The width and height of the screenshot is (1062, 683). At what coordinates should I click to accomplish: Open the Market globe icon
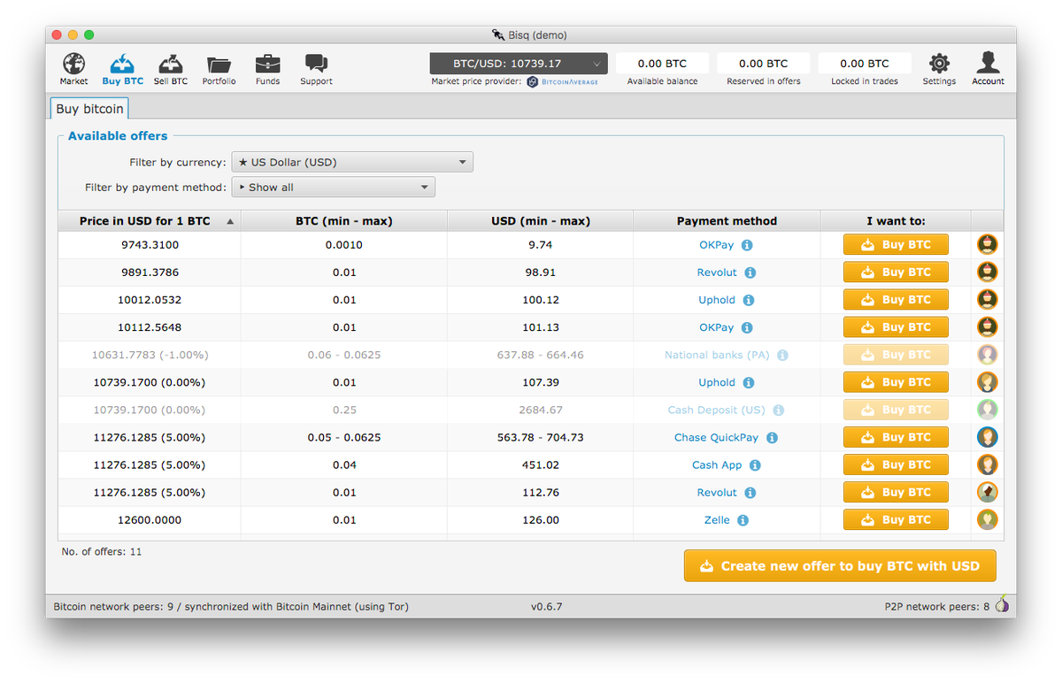coord(73,64)
